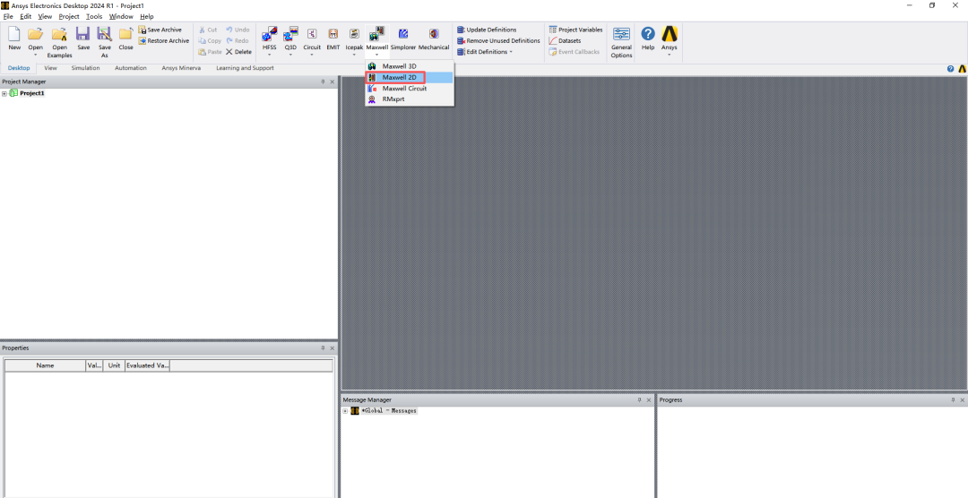Insert an HFSS design via its icon
This screenshot has width=968, height=498.
(x=269, y=34)
